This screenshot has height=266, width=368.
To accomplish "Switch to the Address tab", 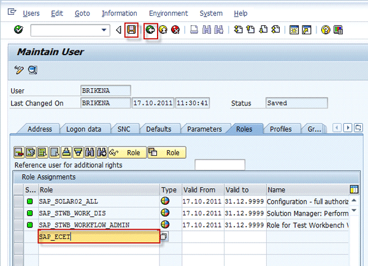I will 40,129.
